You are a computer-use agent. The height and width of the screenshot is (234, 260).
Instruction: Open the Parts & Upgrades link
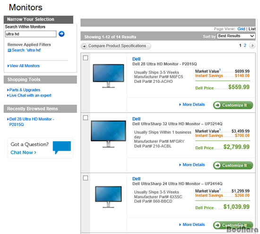click(24, 90)
